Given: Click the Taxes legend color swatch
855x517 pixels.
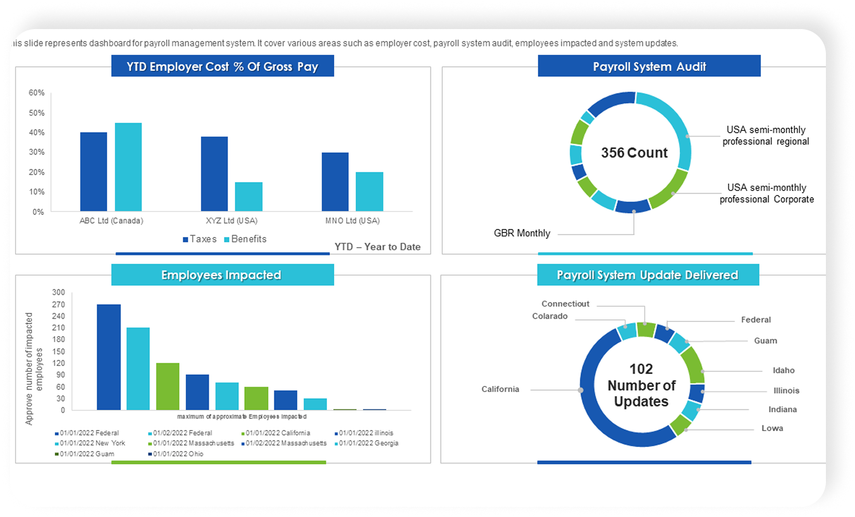Looking at the screenshot, I should tap(185, 240).
